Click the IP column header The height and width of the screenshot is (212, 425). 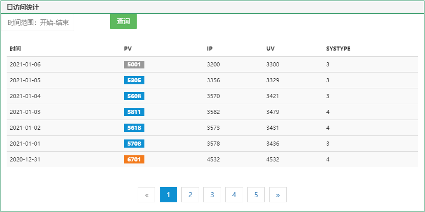pyautogui.click(x=210, y=49)
